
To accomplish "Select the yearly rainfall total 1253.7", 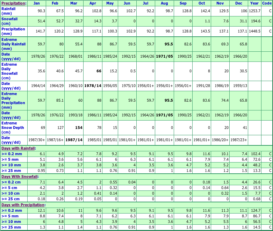I will (254, 11).
